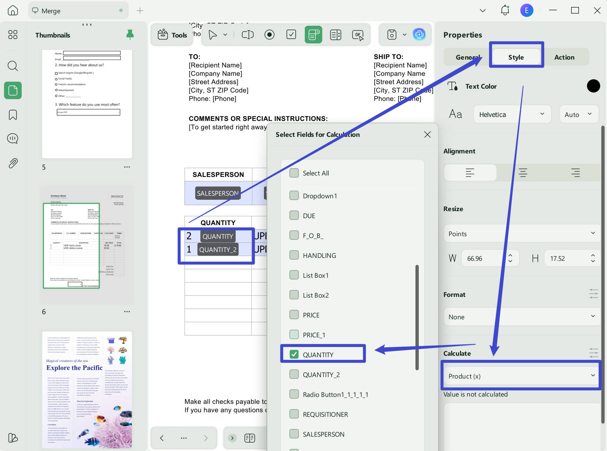Click the black Text Color swatch
Screen dimensions: 607x451
pyautogui.click(x=593, y=86)
